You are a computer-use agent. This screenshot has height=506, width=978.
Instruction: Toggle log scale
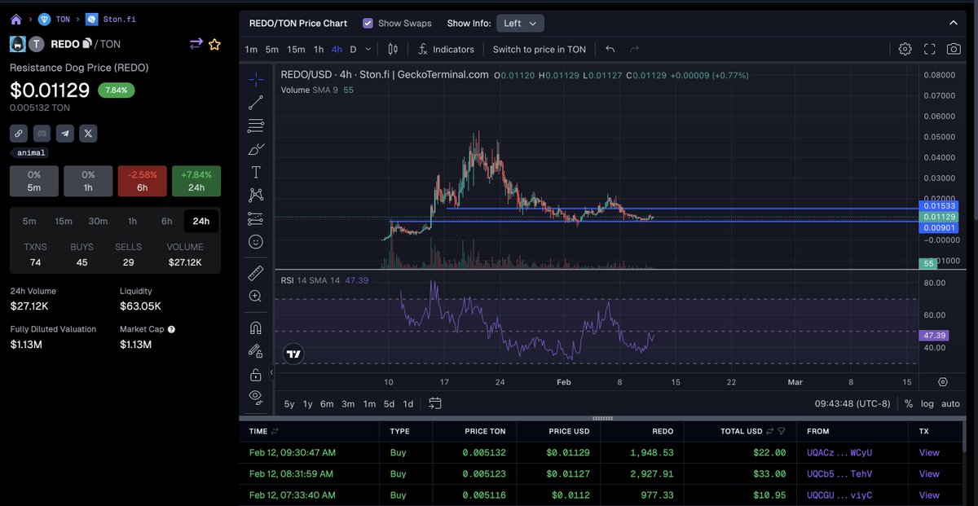pyautogui.click(x=927, y=403)
